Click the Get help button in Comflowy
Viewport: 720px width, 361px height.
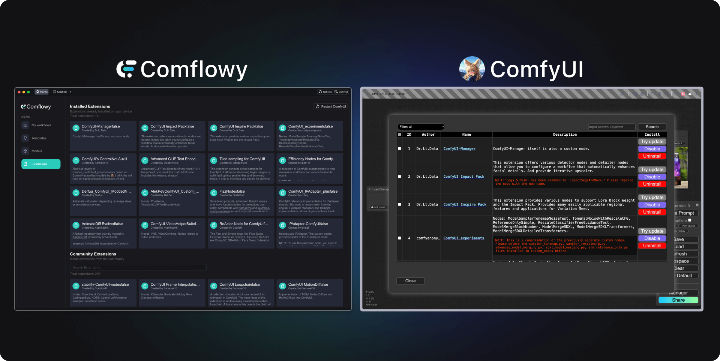pos(325,92)
